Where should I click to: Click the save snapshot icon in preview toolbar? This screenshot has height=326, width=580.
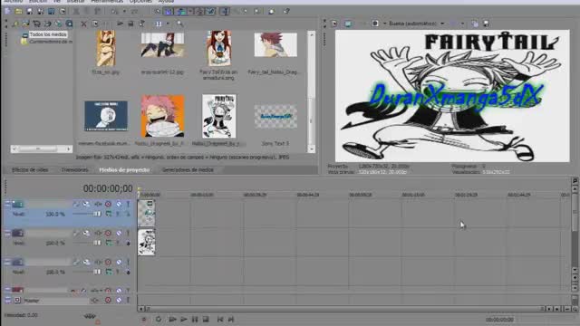click(486, 24)
